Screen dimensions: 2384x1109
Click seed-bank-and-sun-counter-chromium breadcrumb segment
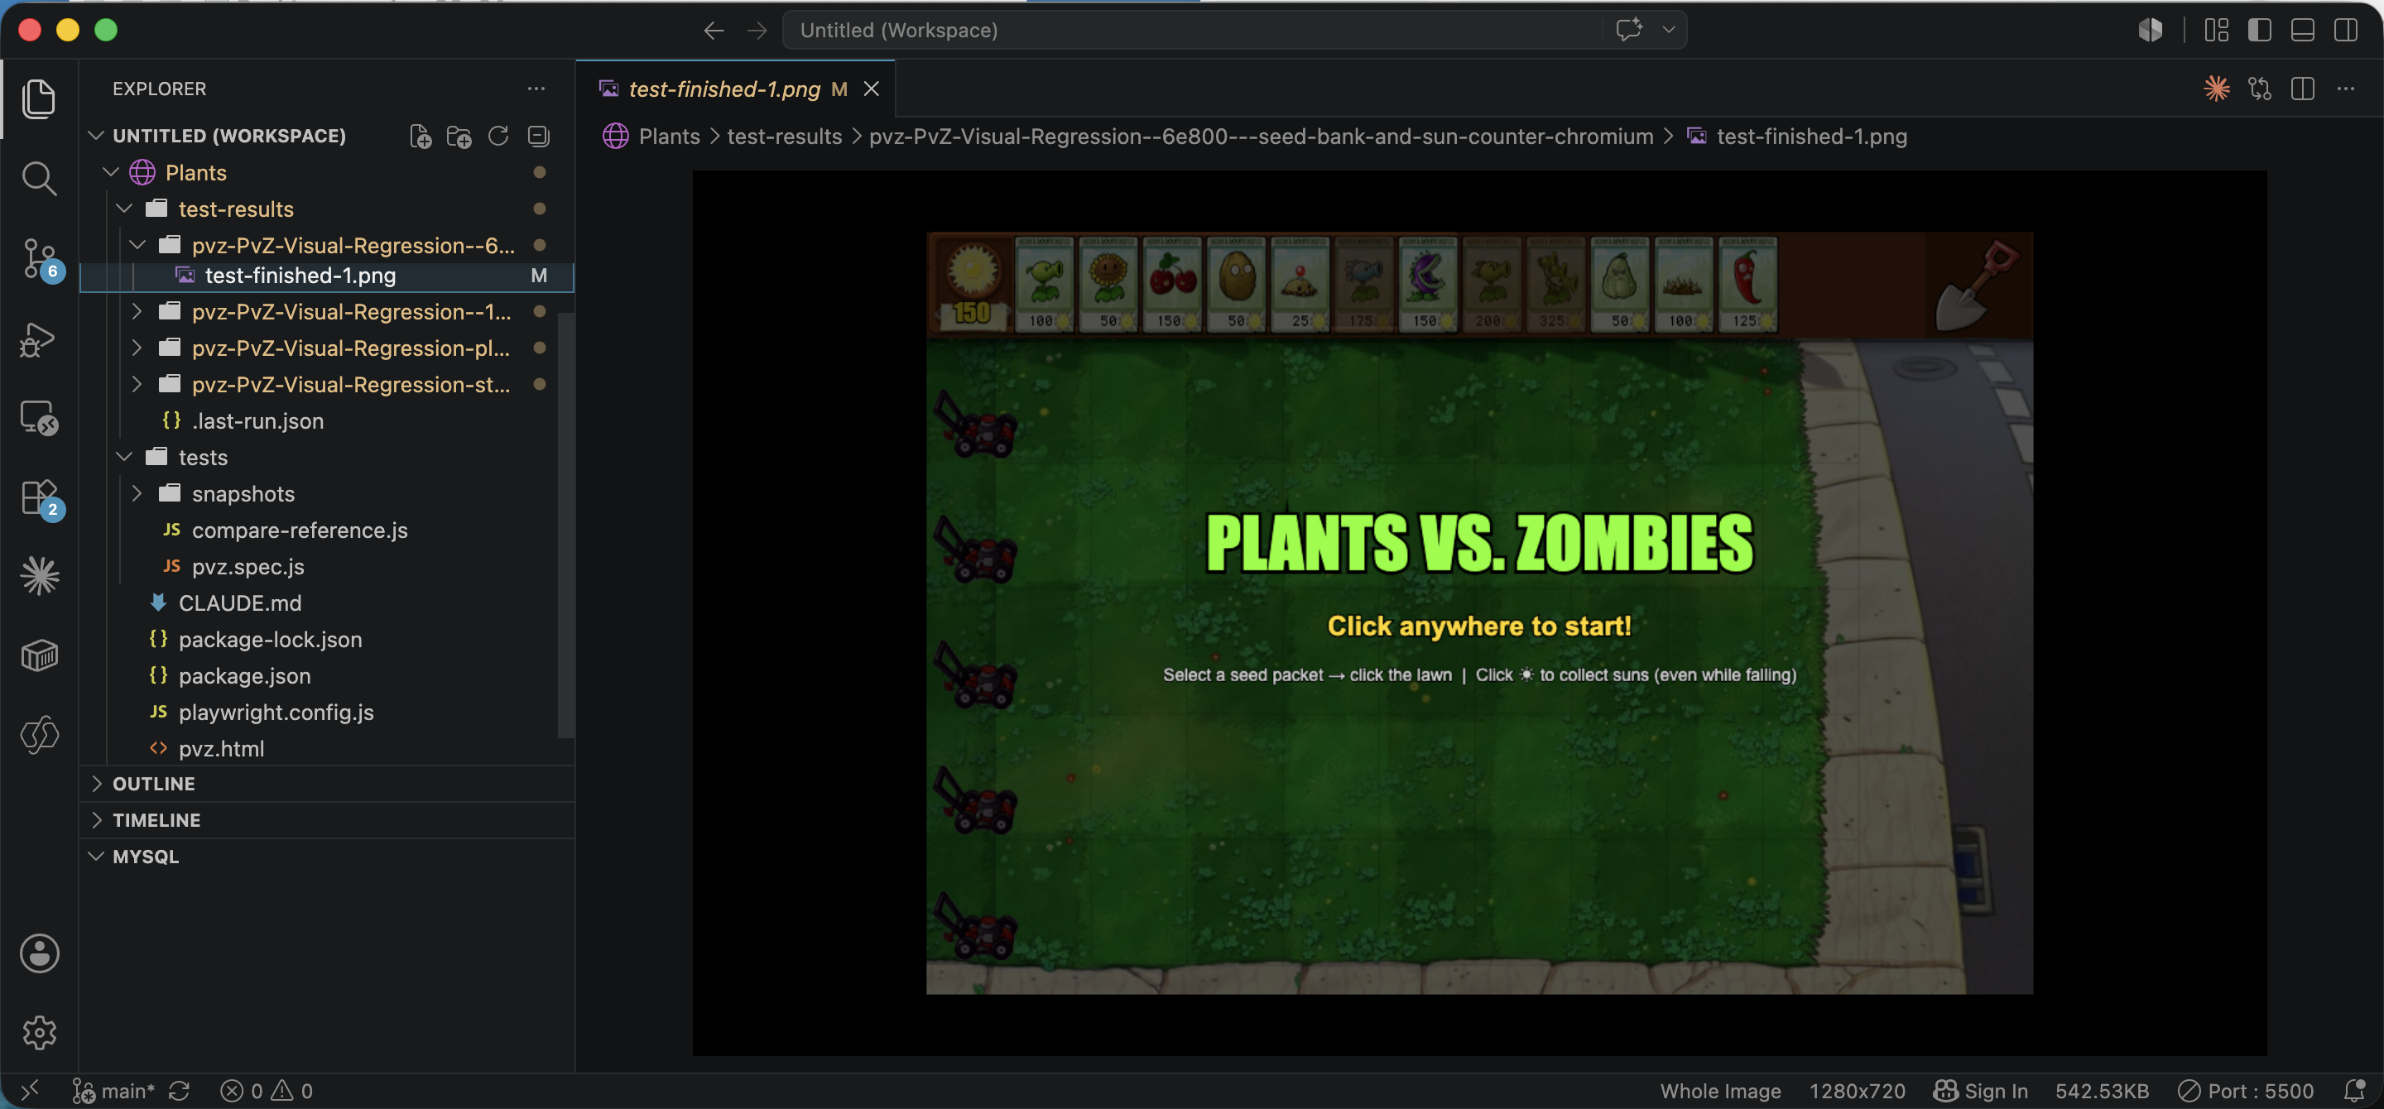pos(1261,137)
